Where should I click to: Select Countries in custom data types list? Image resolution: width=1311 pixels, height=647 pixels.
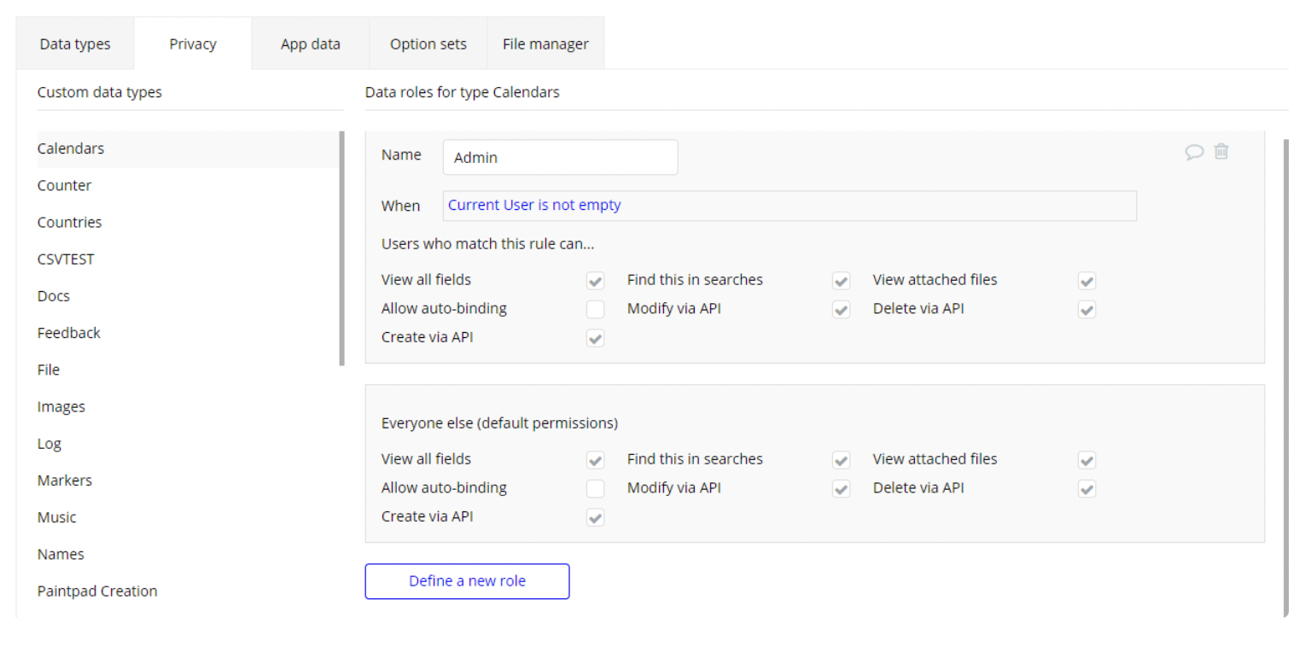(69, 222)
